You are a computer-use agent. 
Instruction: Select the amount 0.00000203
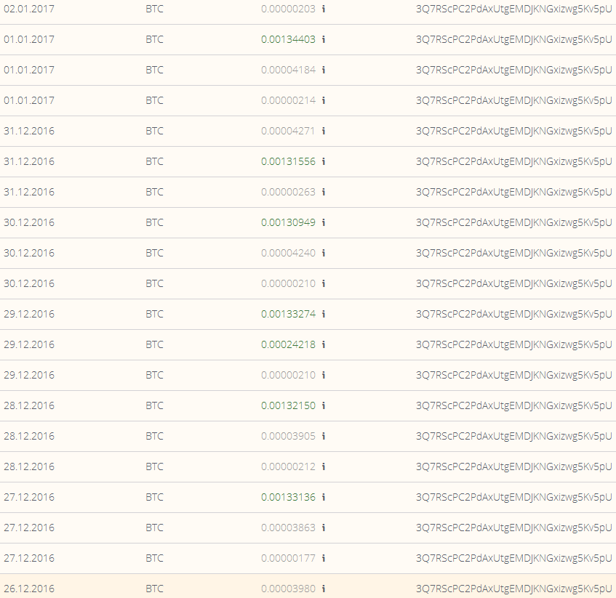[288, 9]
